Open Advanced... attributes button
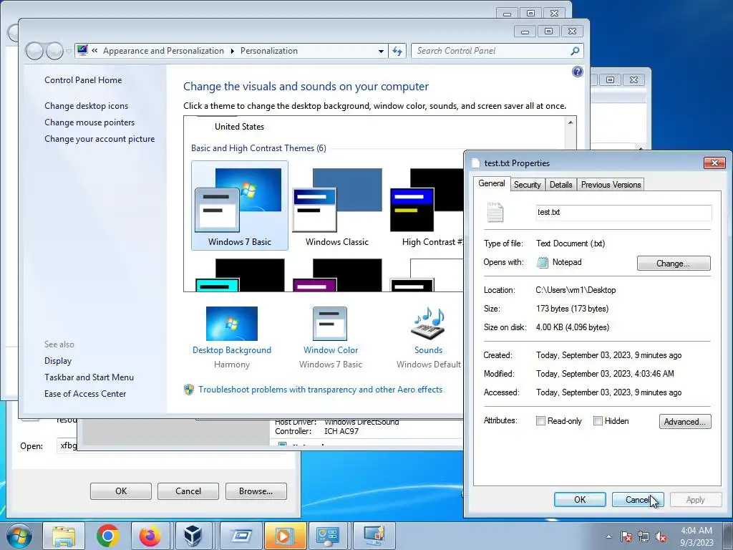The height and width of the screenshot is (550, 733). pos(685,421)
